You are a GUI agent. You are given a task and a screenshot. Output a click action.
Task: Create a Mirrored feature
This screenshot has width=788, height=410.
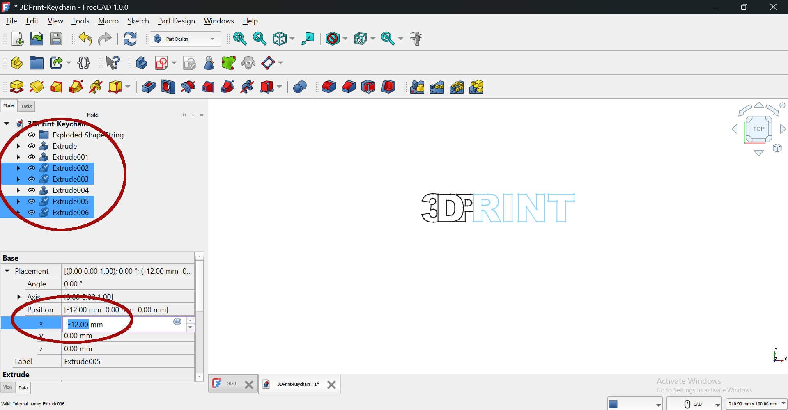pyautogui.click(x=417, y=87)
